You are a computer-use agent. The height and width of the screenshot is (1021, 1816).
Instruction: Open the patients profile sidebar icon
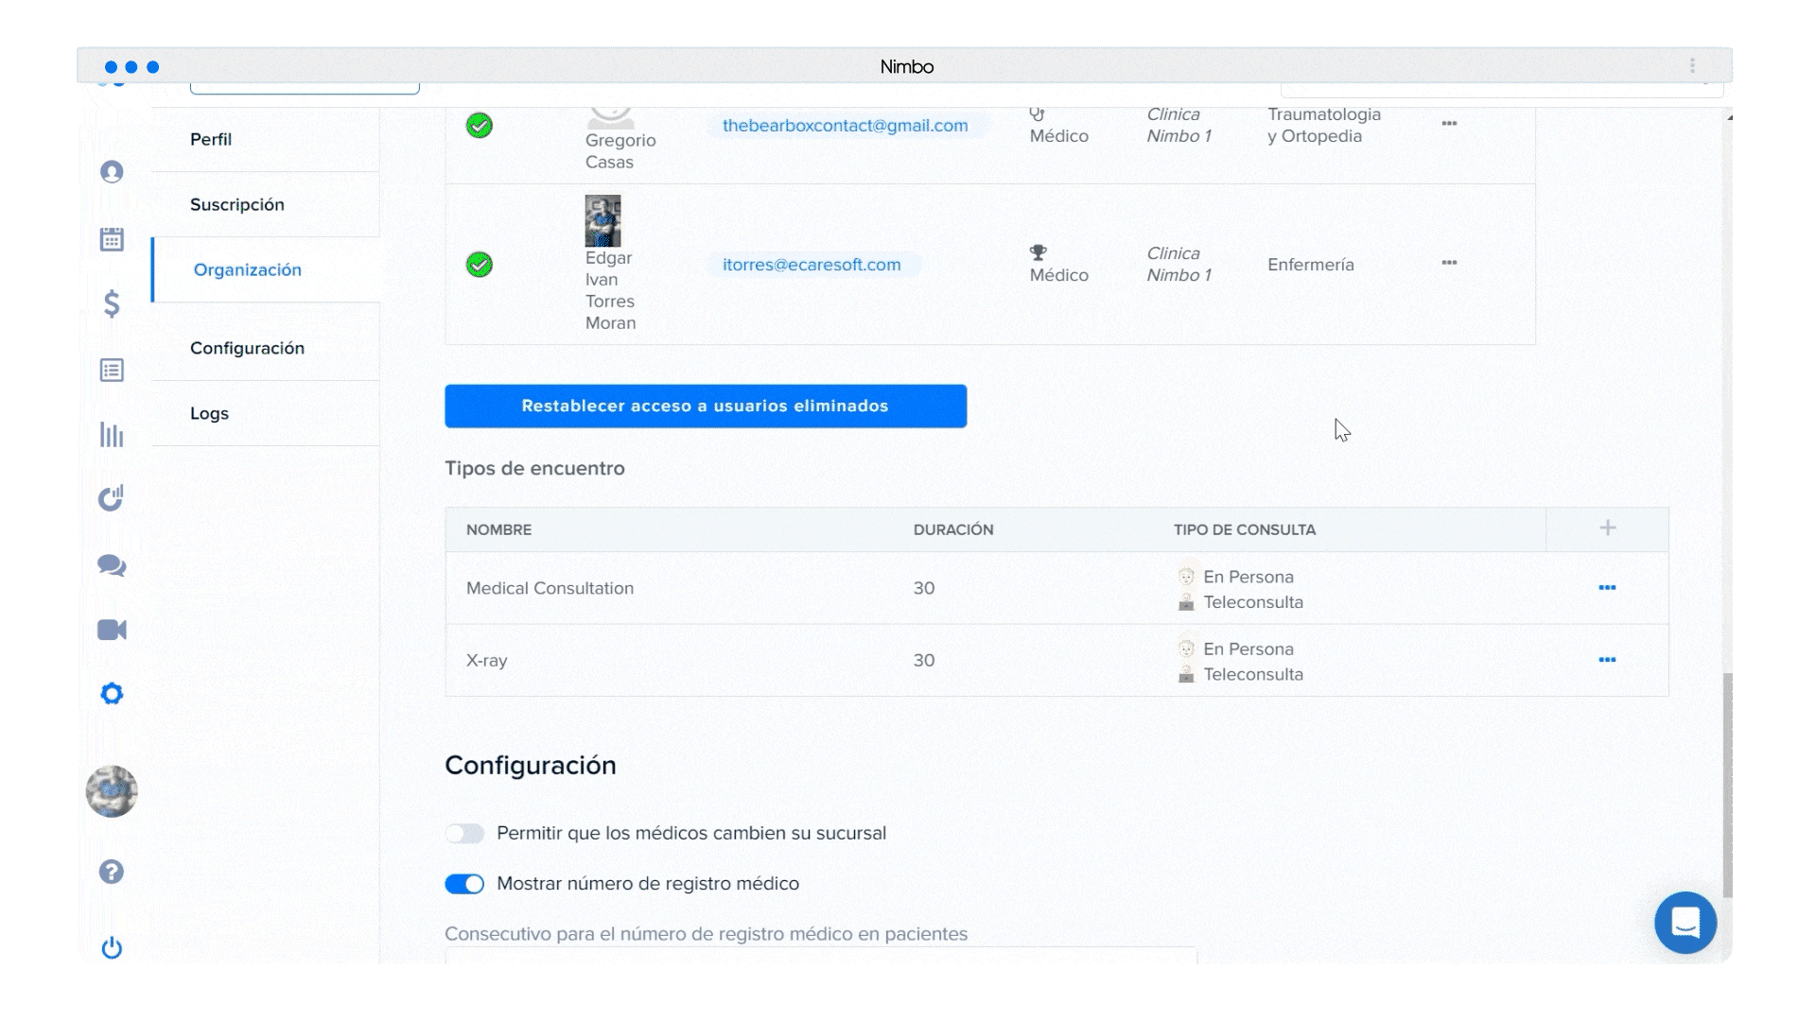point(112,172)
